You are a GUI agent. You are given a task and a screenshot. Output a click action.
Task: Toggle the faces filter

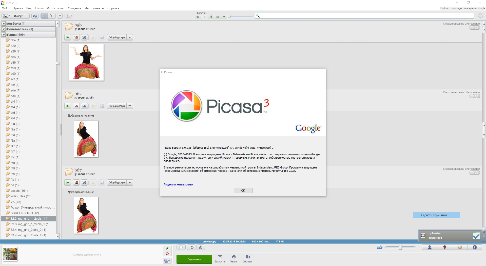pyautogui.click(x=211, y=17)
